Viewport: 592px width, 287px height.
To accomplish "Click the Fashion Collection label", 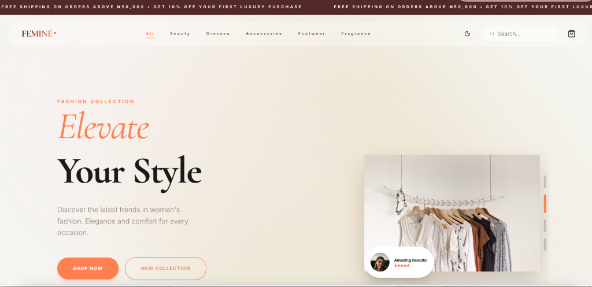I will pyautogui.click(x=96, y=102).
